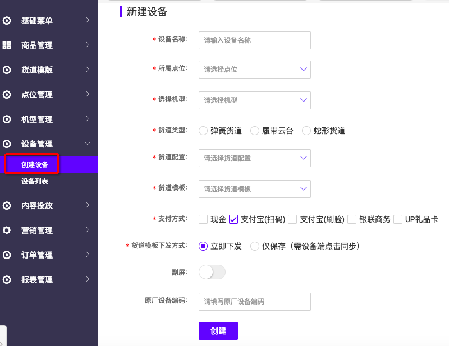
Task: Open the 营销管理 menu label
Action: [37, 230]
